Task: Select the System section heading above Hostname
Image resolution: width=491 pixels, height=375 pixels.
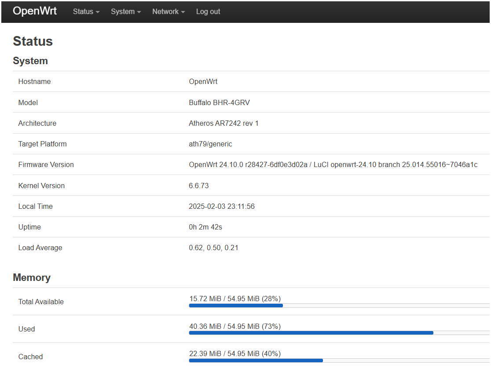Action: click(x=30, y=61)
